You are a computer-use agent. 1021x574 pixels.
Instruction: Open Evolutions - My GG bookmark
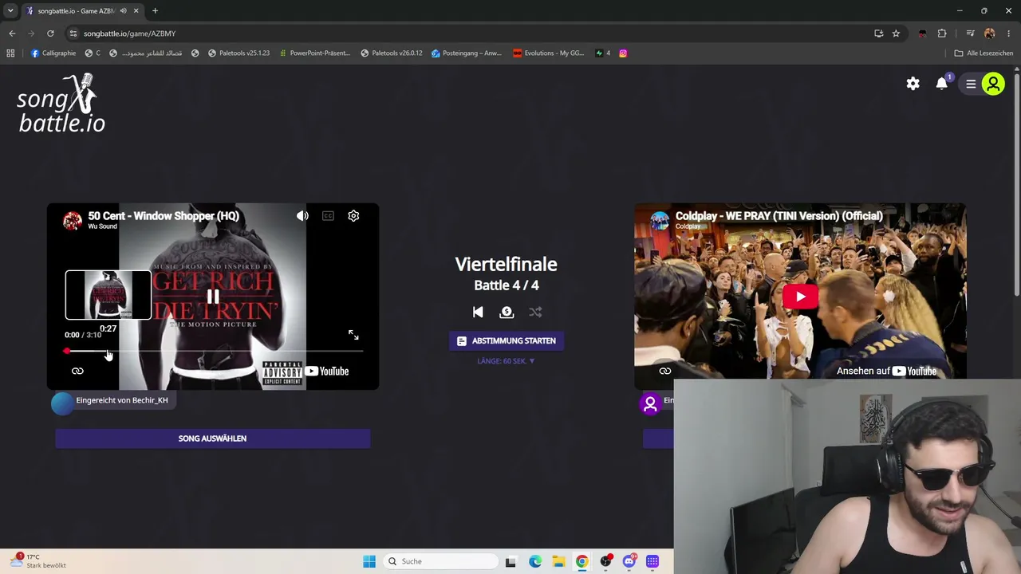549,53
